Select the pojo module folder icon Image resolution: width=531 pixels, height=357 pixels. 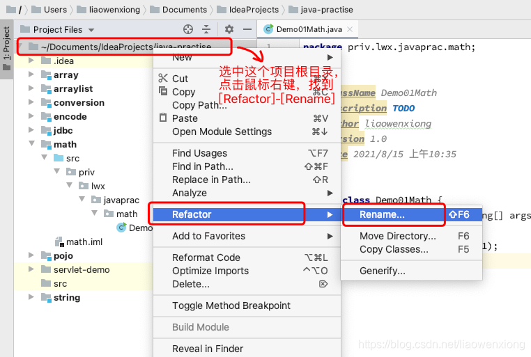tap(46, 255)
